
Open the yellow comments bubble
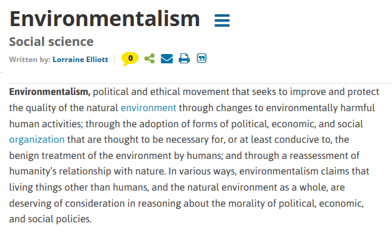[x=130, y=59]
